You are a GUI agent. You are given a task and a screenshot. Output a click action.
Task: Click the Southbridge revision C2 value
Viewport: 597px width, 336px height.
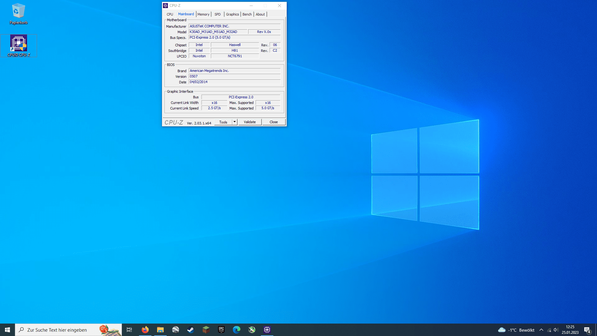[x=275, y=50]
